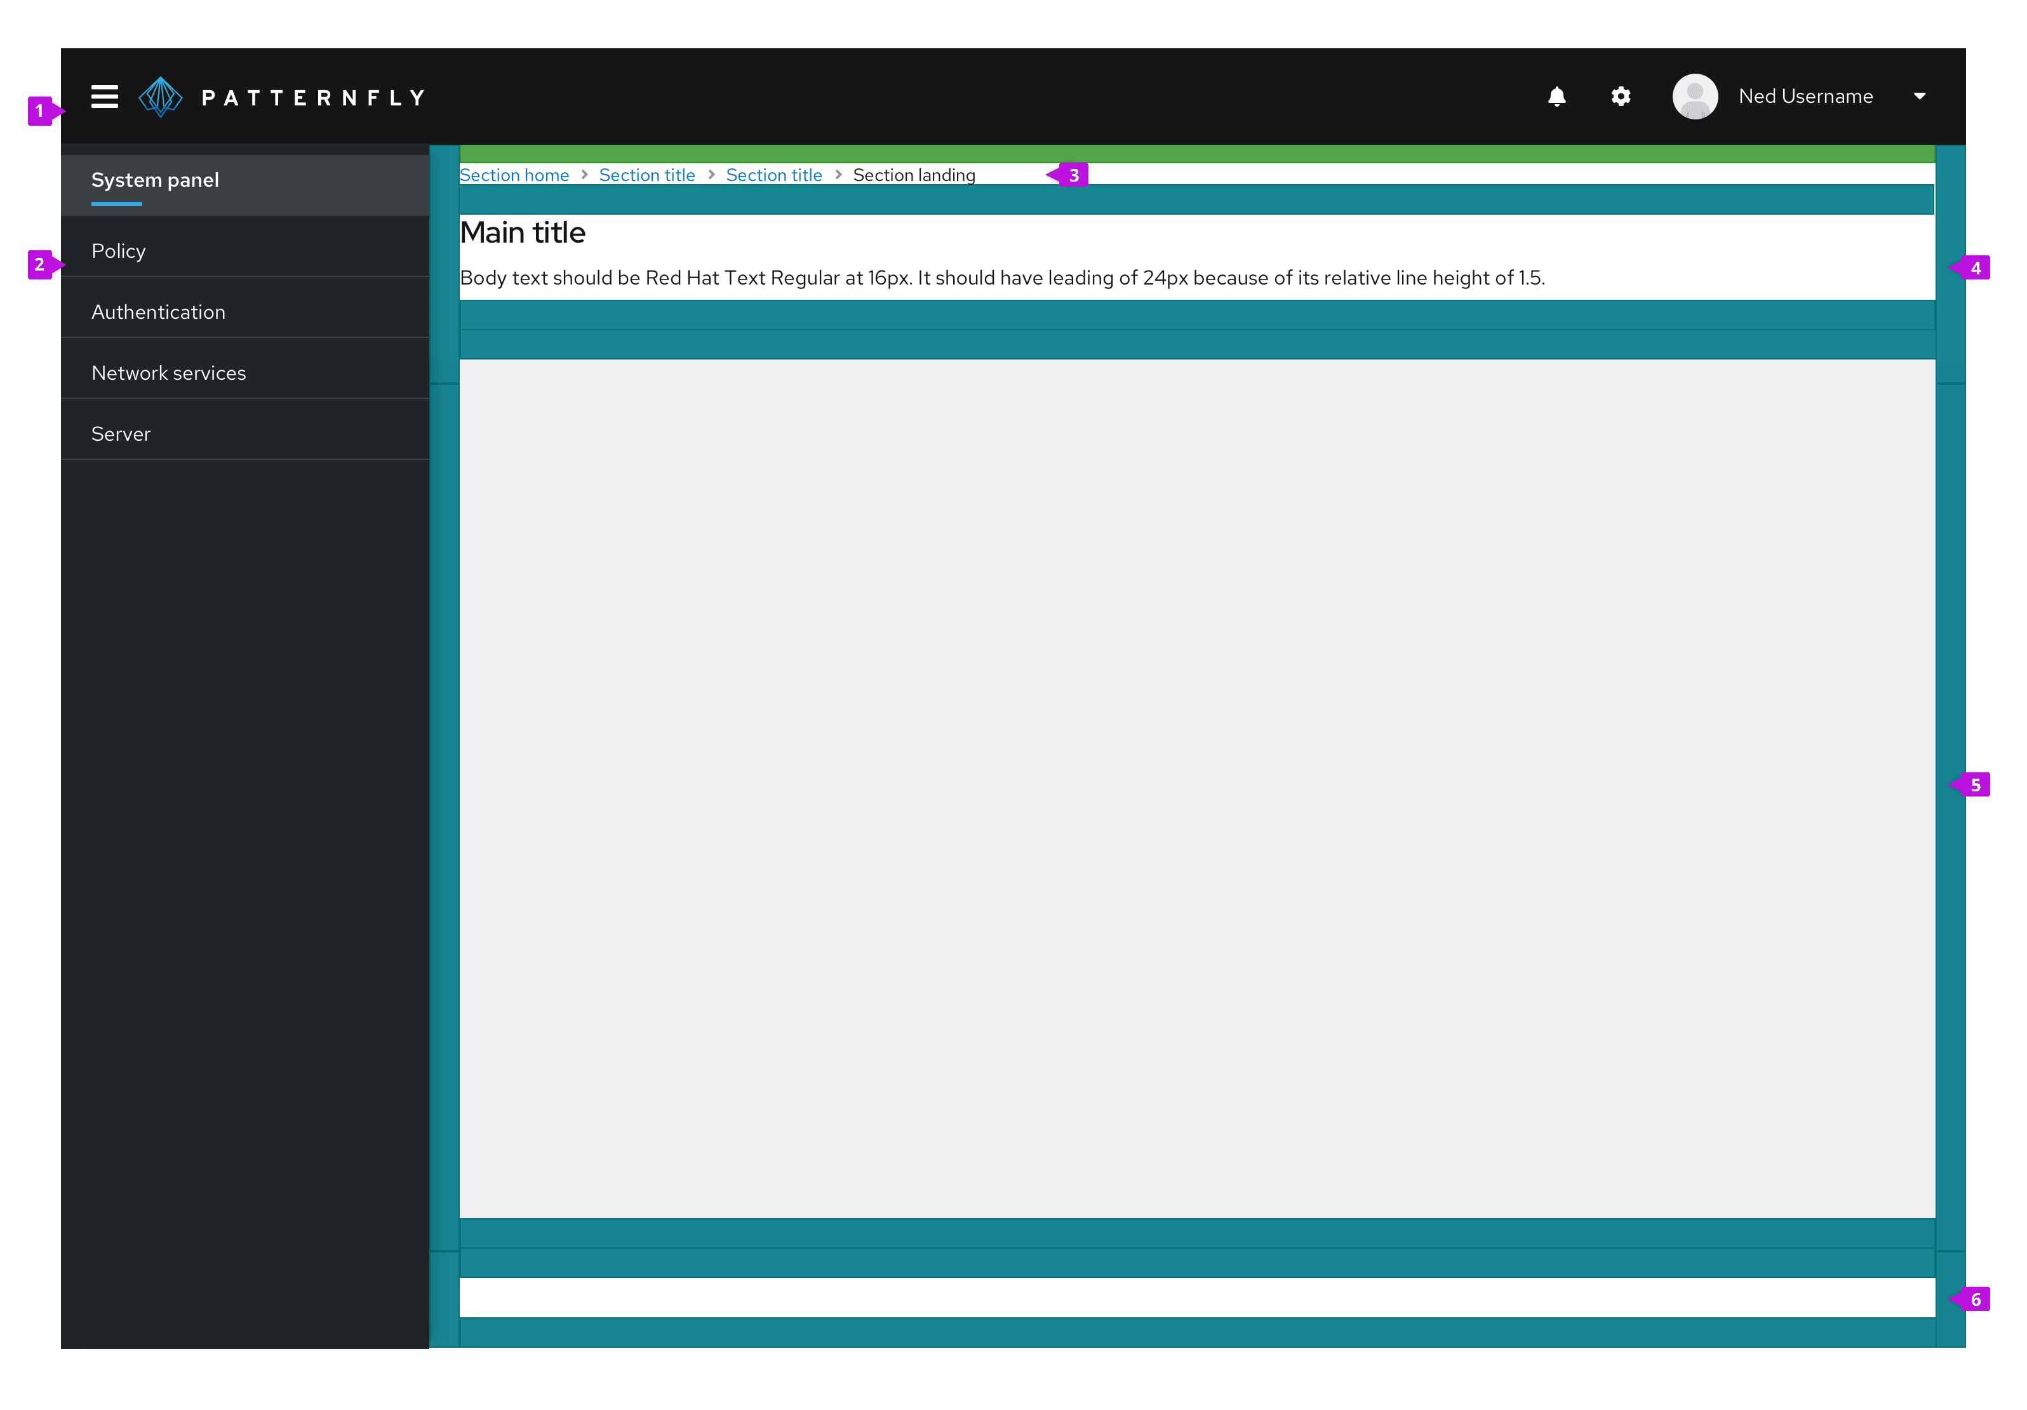Image resolution: width=2027 pixels, height=1410 pixels.
Task: Click the PATTERNFLY wordmark text
Action: (x=314, y=97)
